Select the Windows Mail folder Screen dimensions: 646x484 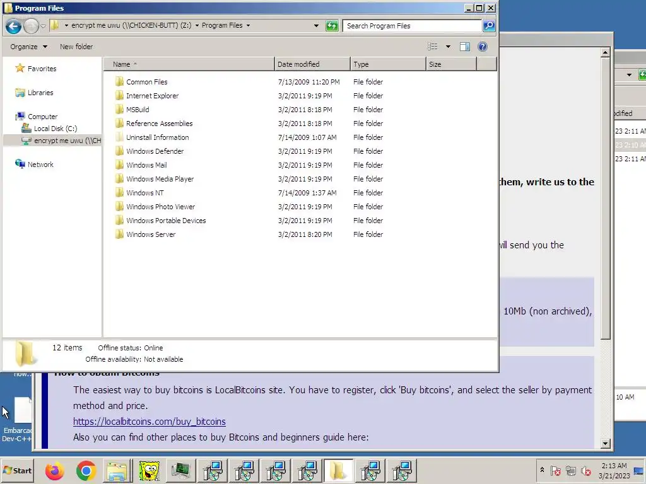146,165
